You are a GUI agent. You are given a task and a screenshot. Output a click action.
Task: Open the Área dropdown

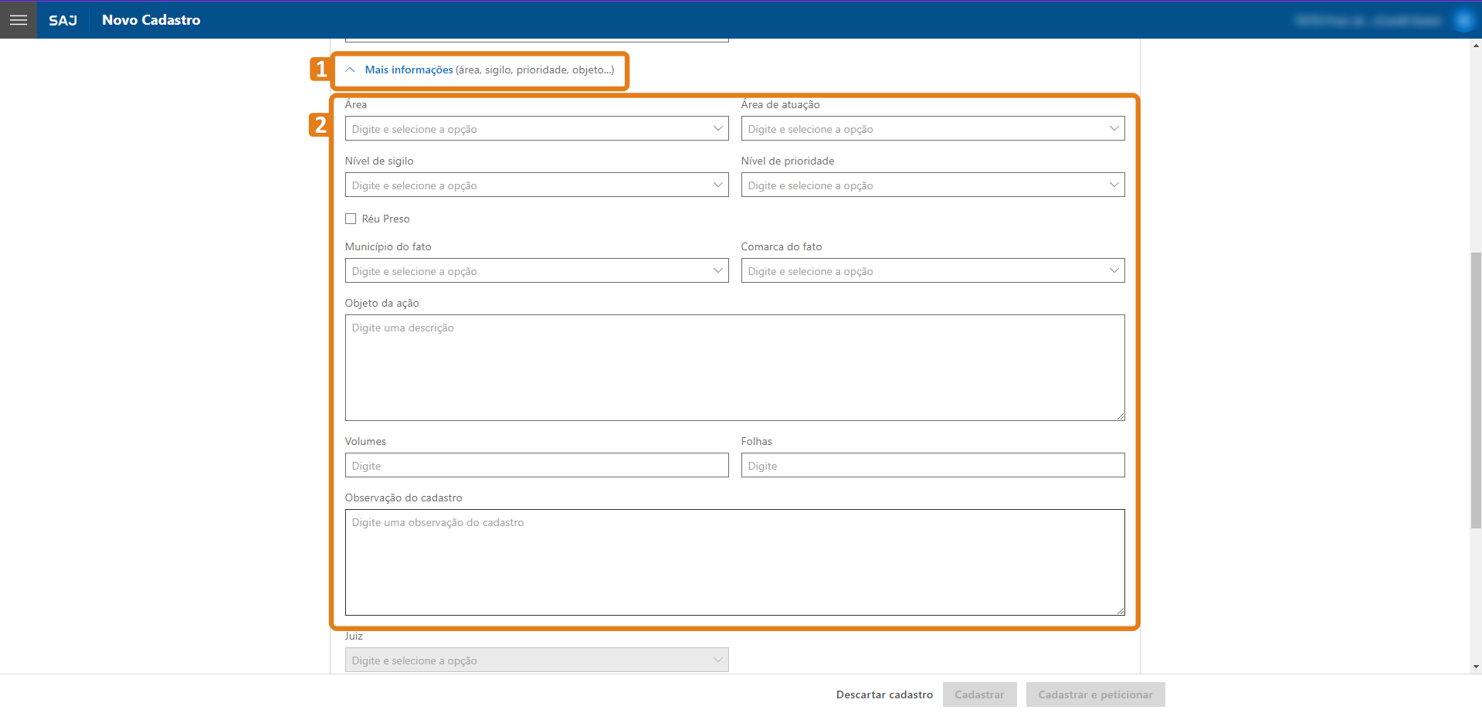coord(537,129)
